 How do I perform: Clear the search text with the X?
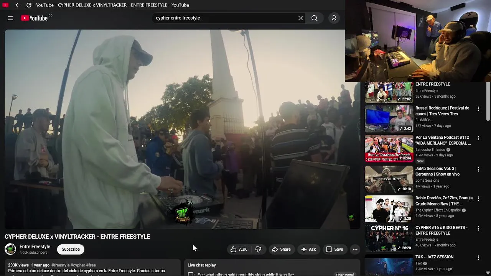tap(301, 18)
